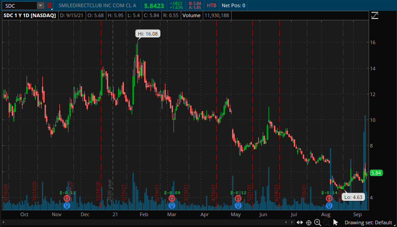The width and height of the screenshot is (397, 227).
Task: Click the SMILEDIRECTCLUB INC COM CL A name
Action: click(97, 5)
